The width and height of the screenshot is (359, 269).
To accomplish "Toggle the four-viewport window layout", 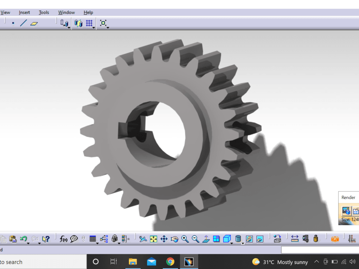I will point(216,239).
